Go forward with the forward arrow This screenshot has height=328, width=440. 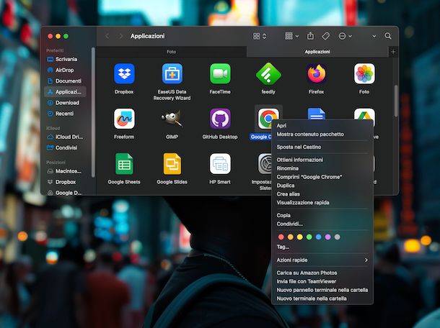121,36
